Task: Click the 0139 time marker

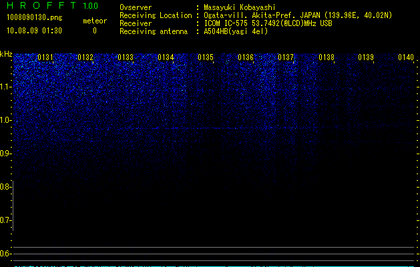Action: (x=366, y=57)
